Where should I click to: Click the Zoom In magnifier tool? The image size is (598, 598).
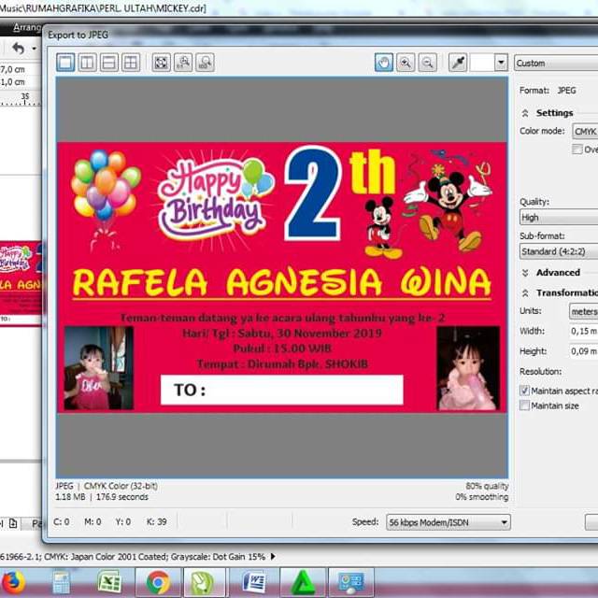[406, 63]
